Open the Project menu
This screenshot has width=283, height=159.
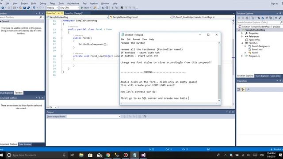point(24,4)
